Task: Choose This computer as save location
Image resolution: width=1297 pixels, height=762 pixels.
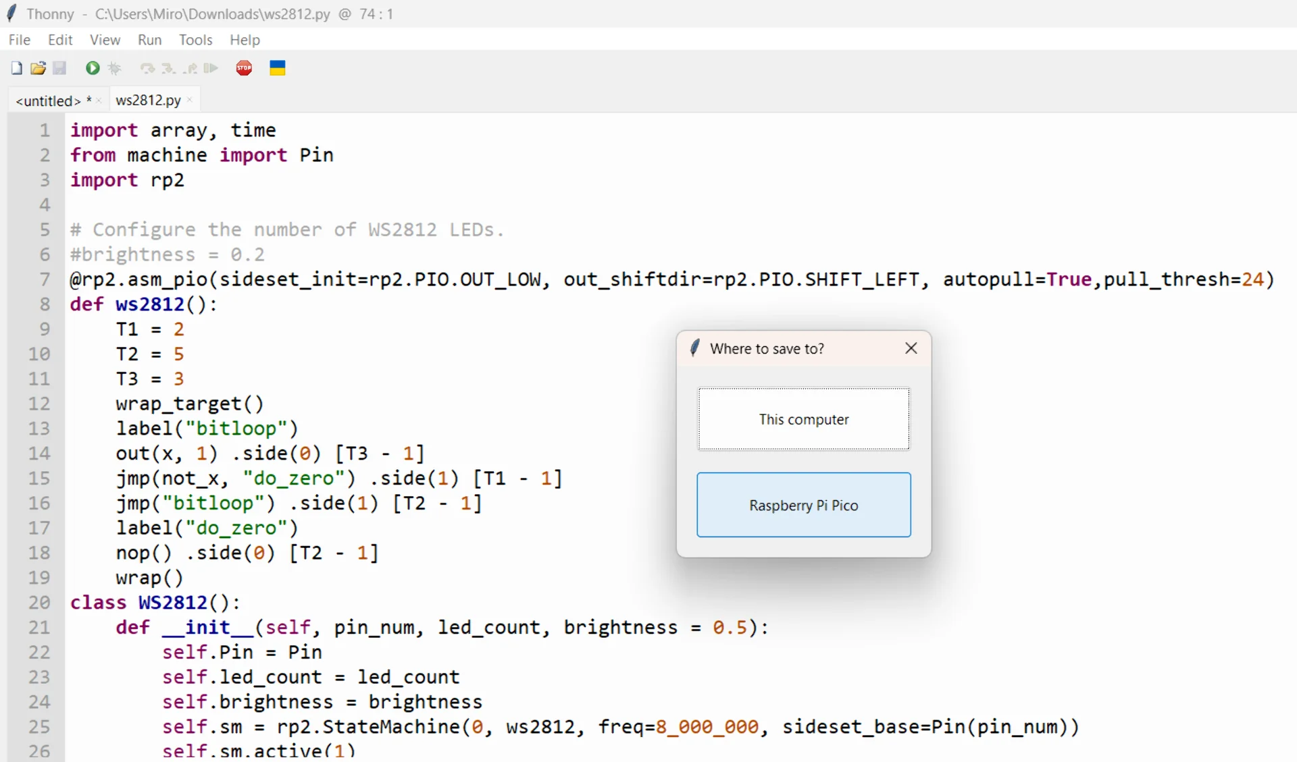Action: [803, 419]
